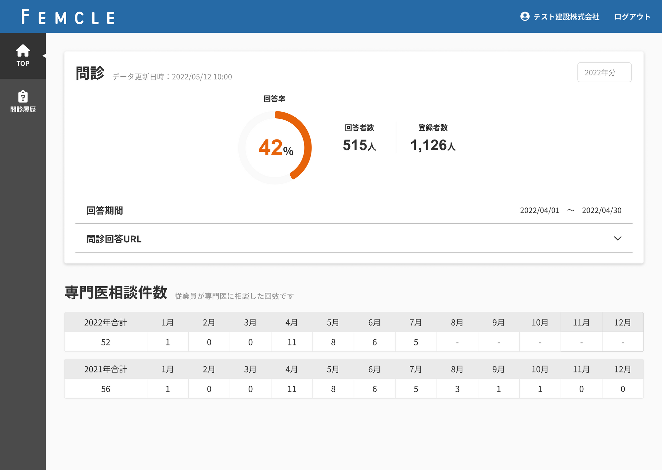This screenshot has height=470, width=662.
Task: Click the 2022年合計 table header cell
Action: [106, 323]
